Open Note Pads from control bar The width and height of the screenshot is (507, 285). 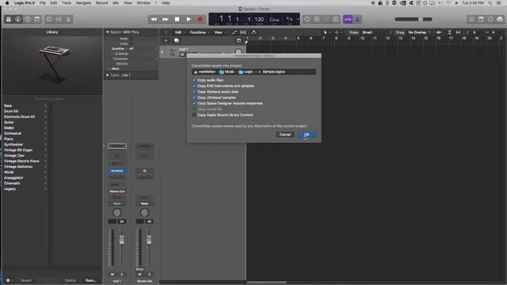coord(481,19)
